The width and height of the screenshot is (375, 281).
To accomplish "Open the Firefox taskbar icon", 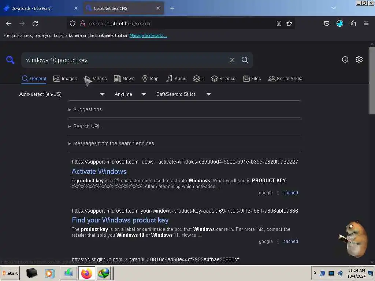I will (86, 273).
